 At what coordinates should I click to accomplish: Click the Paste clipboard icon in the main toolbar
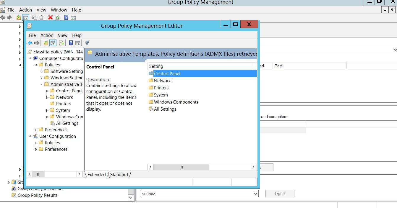[41, 17]
